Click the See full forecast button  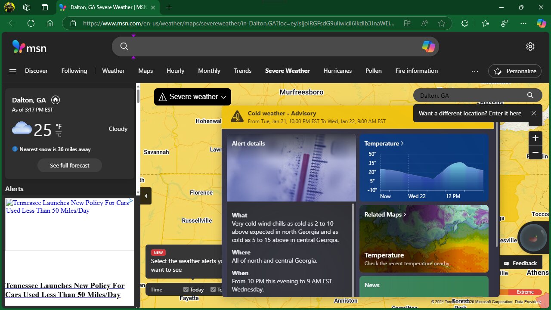[70, 165]
